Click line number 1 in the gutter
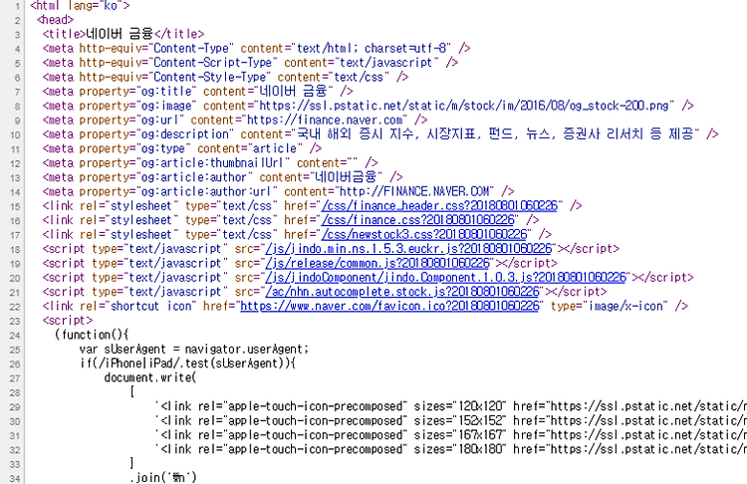The height and width of the screenshot is (484, 747). point(17,6)
